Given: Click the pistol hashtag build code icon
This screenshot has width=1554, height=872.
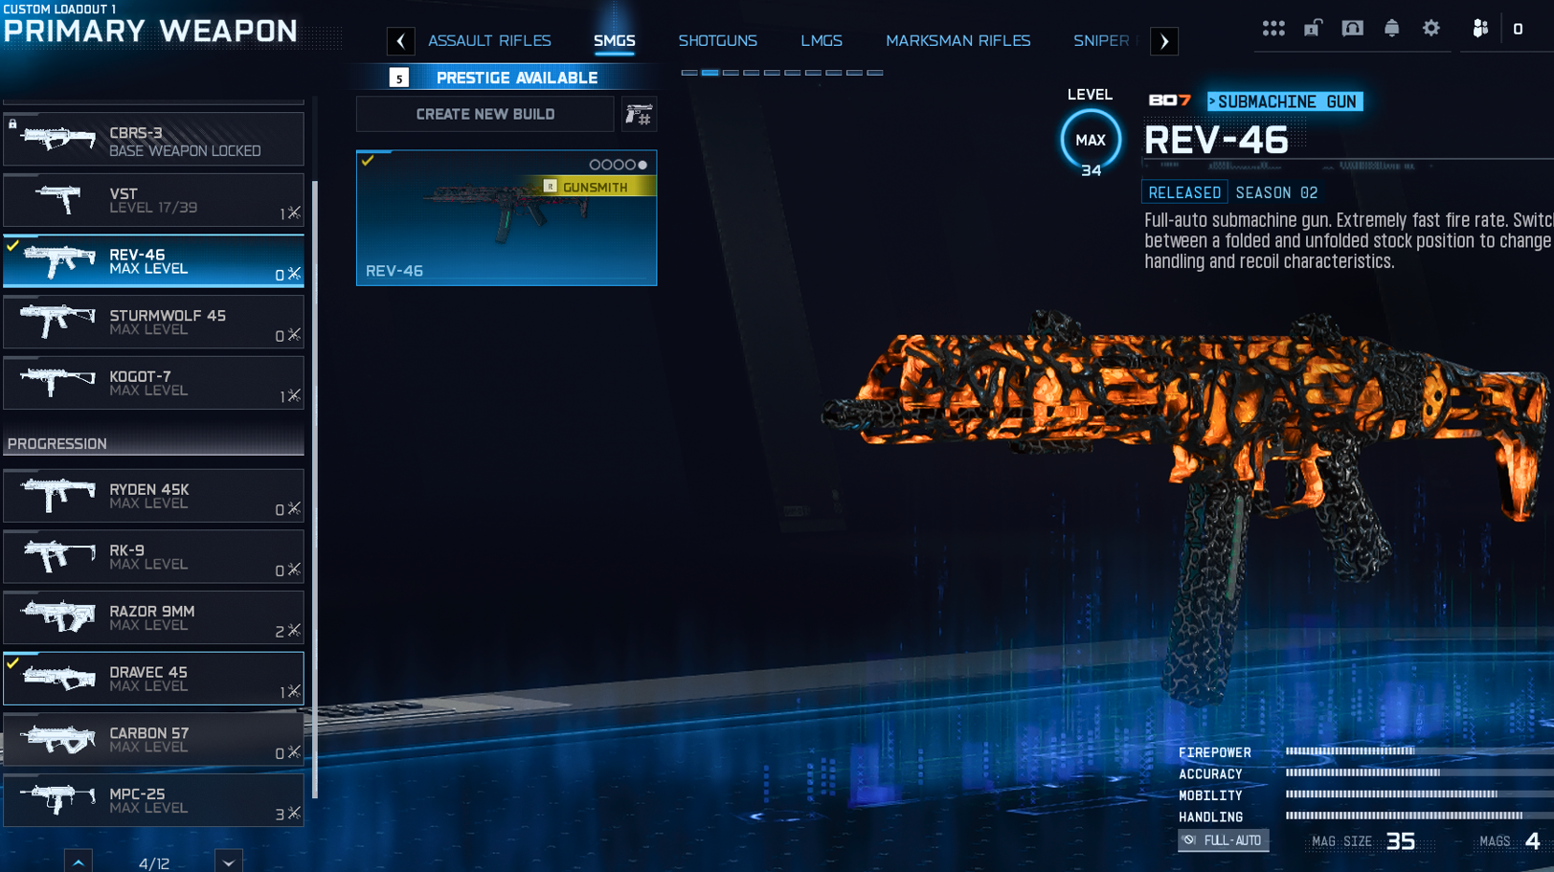Looking at the screenshot, I should 639,115.
